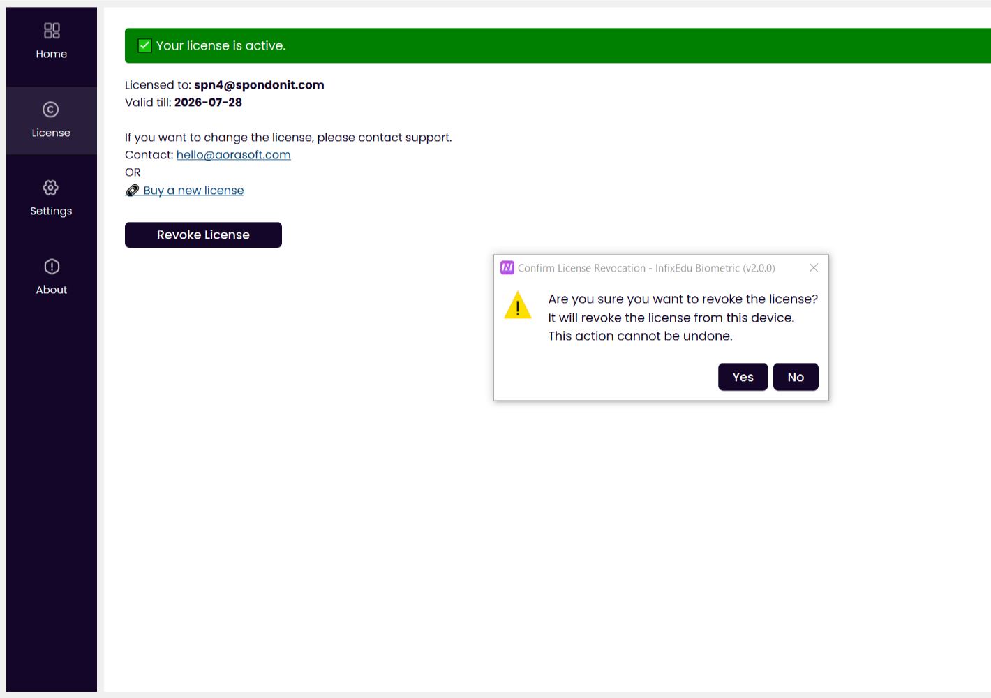Go to the Settings text label
The width and height of the screenshot is (991, 698).
pos(51,211)
